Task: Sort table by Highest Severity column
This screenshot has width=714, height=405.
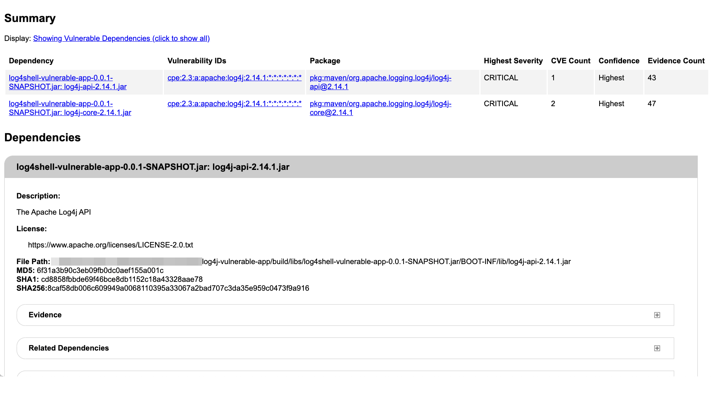Action: pyautogui.click(x=513, y=61)
